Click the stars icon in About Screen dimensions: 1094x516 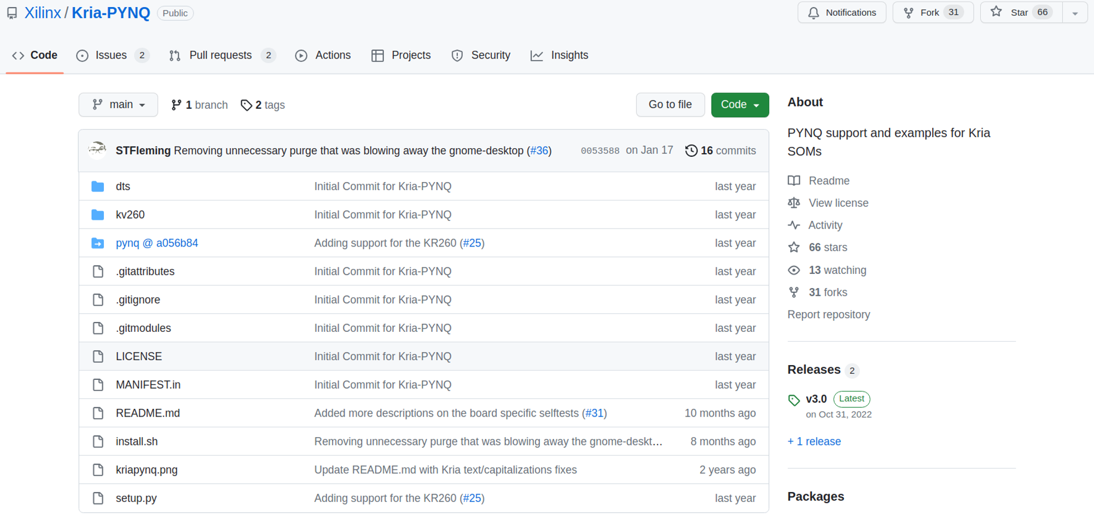click(794, 248)
